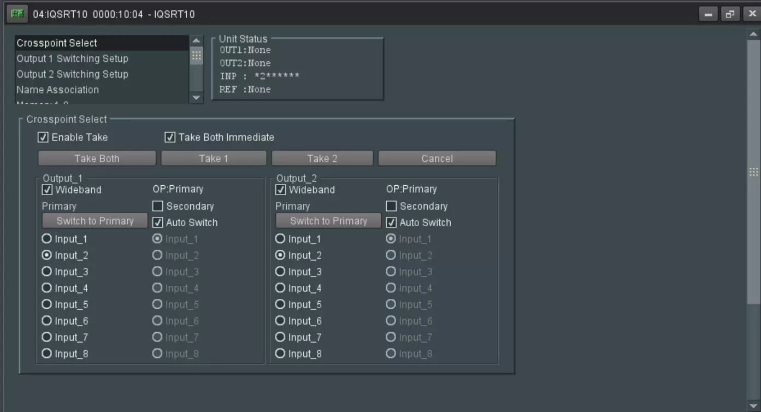Click OP:Primary label in Output_2
Image resolution: width=761 pixels, height=412 pixels.
coord(411,189)
